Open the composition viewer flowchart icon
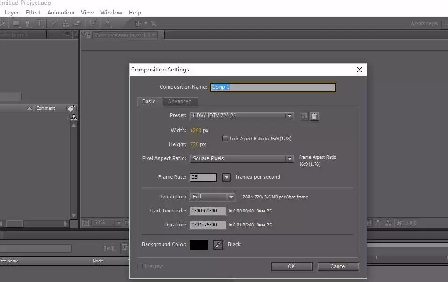The width and height of the screenshot is (448, 282). coord(388,223)
